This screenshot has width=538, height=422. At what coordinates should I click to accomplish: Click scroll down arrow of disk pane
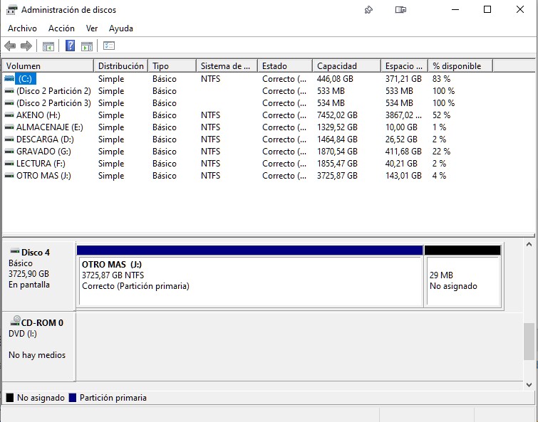[x=529, y=385]
